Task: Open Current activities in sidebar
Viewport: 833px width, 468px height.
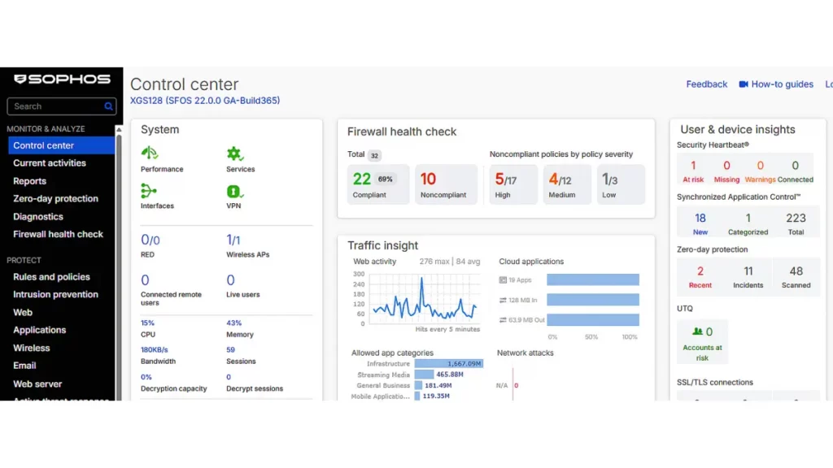Action: tap(50, 163)
